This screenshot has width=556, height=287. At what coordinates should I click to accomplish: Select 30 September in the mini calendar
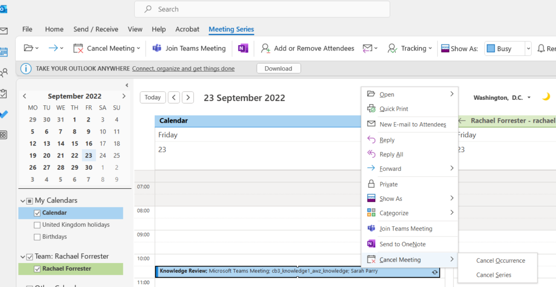[89, 168]
